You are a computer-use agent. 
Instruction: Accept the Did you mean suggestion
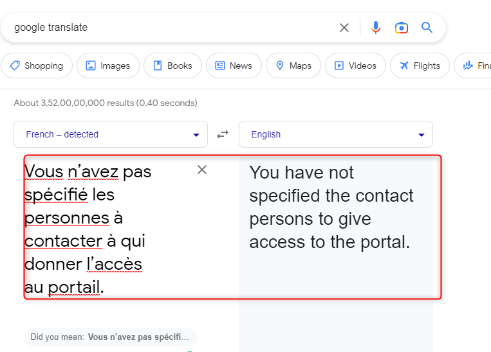tap(111, 337)
